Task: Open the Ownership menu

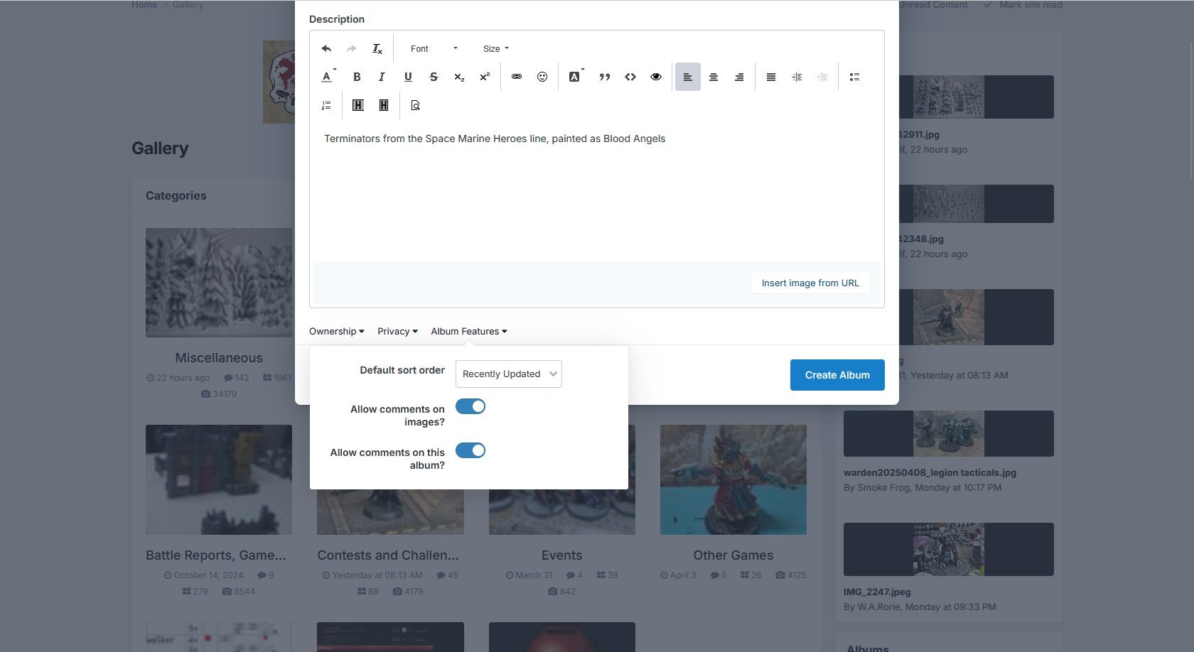Action: (x=336, y=332)
